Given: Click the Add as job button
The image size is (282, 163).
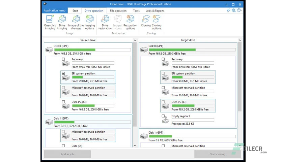Looking at the screenshot, I should (67, 154).
